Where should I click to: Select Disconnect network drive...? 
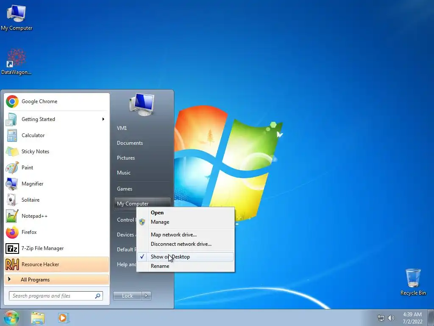click(186, 244)
